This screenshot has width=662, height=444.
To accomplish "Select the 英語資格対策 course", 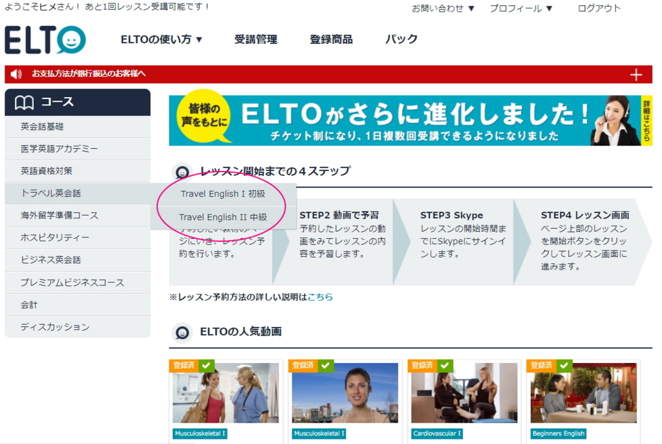I will [78, 171].
